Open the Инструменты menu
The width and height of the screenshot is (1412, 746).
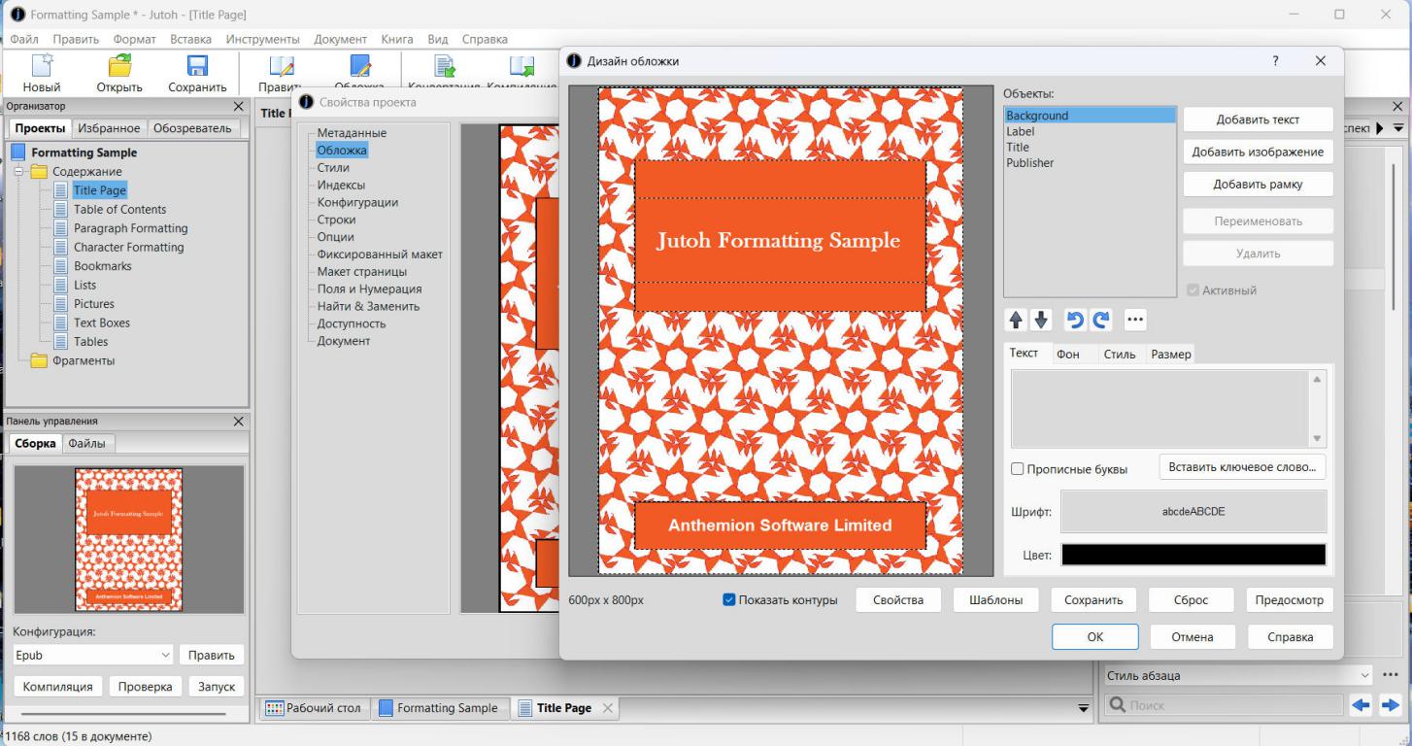pyautogui.click(x=262, y=39)
